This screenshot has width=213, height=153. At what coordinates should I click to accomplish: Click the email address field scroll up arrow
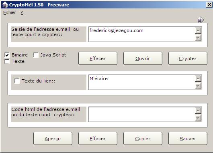click(x=198, y=30)
